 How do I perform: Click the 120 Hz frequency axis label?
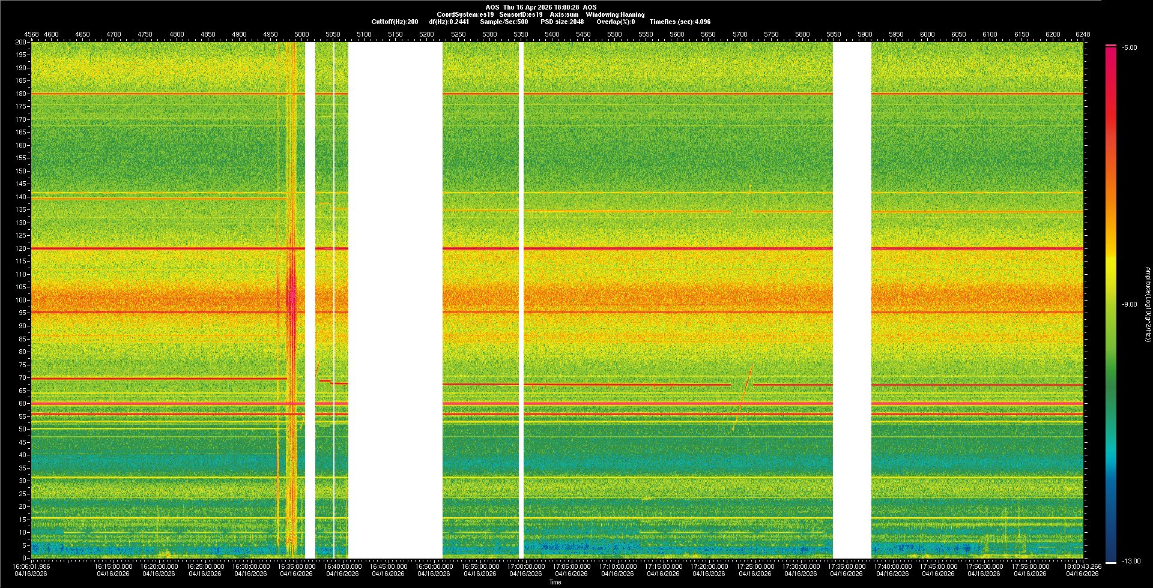[x=21, y=248]
